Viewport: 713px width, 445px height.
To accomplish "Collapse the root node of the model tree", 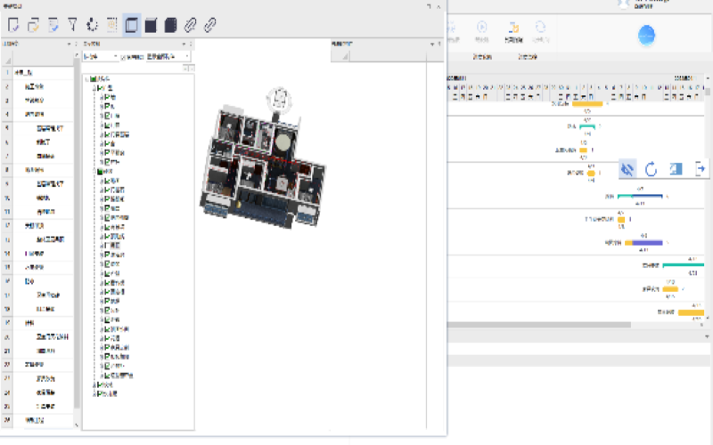I will click(x=86, y=79).
